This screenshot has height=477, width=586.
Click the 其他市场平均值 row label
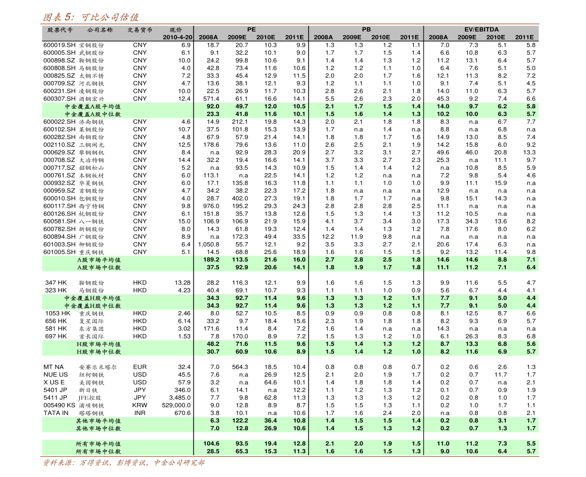coord(98,420)
